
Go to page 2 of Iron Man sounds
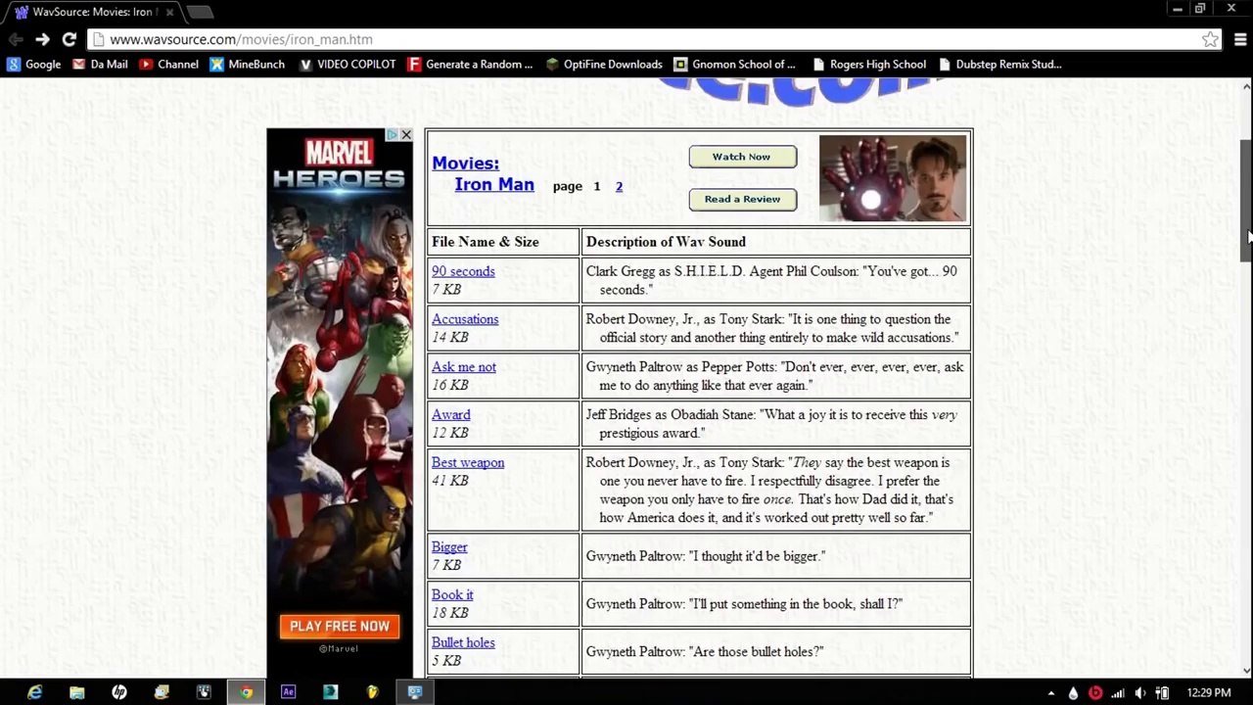(619, 186)
